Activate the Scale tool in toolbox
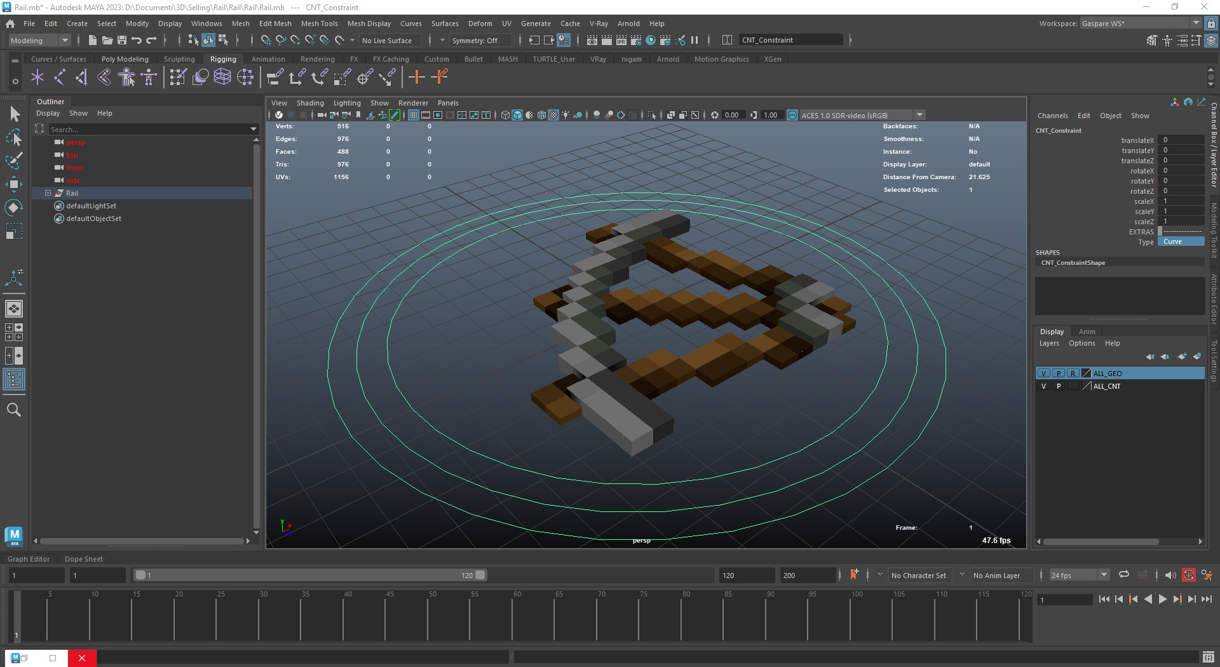Screen dimensions: 1220x667 [x=14, y=231]
